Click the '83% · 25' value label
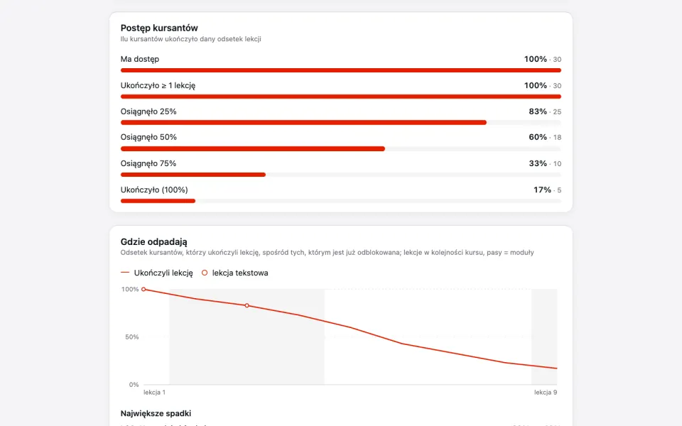The width and height of the screenshot is (682, 426). point(545,111)
